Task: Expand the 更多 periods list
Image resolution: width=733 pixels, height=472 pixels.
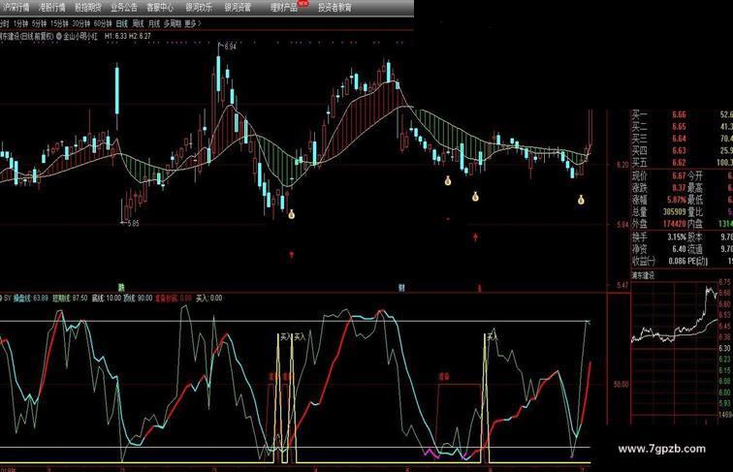Action: point(193,23)
